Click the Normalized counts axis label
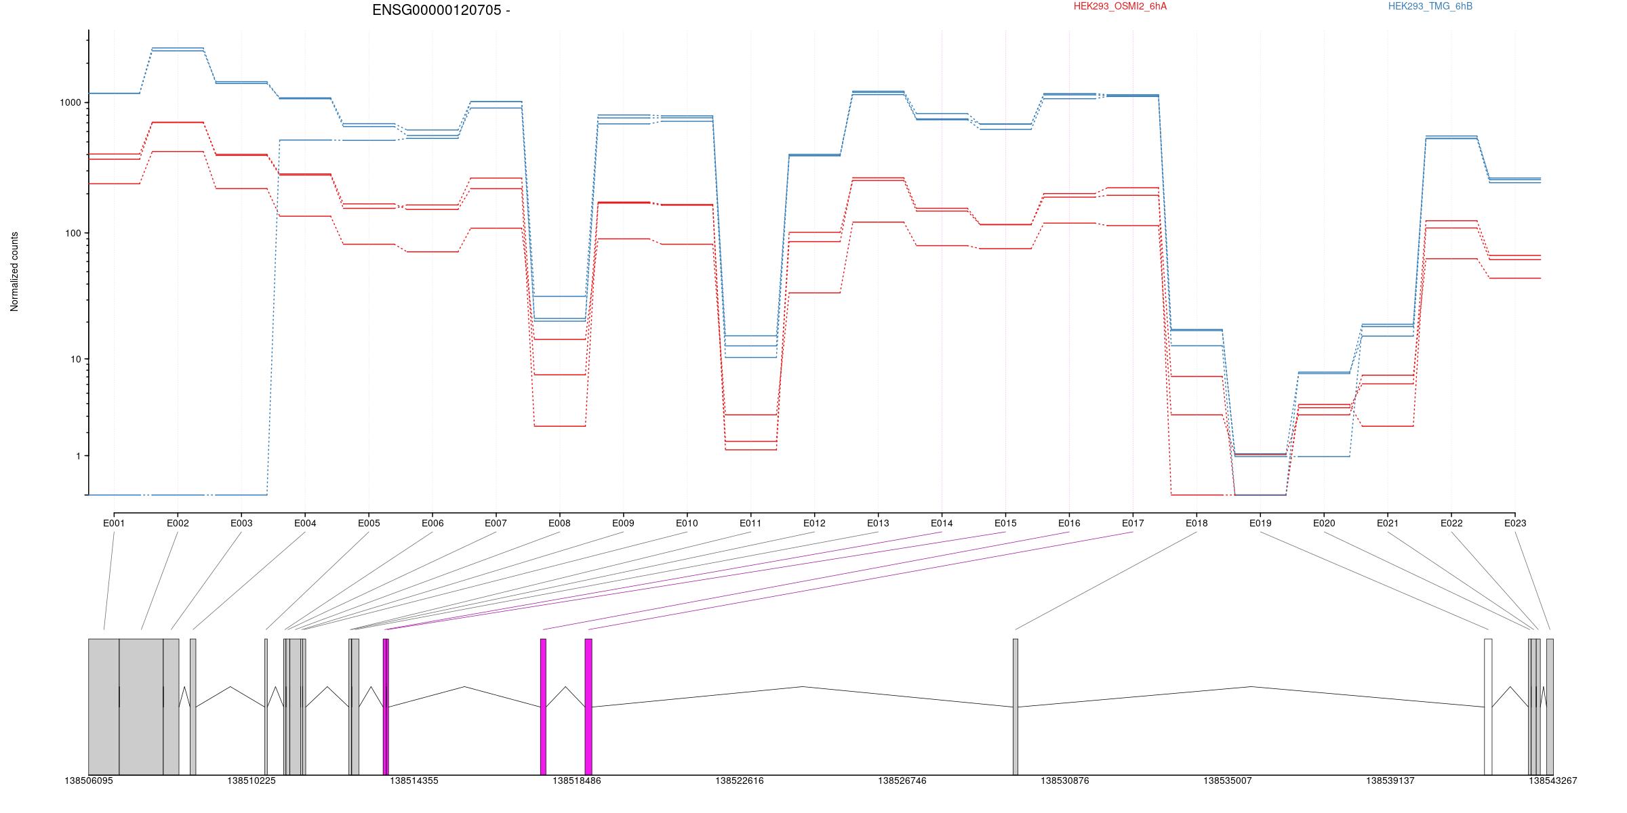The height and width of the screenshot is (813, 1627). pyautogui.click(x=14, y=272)
